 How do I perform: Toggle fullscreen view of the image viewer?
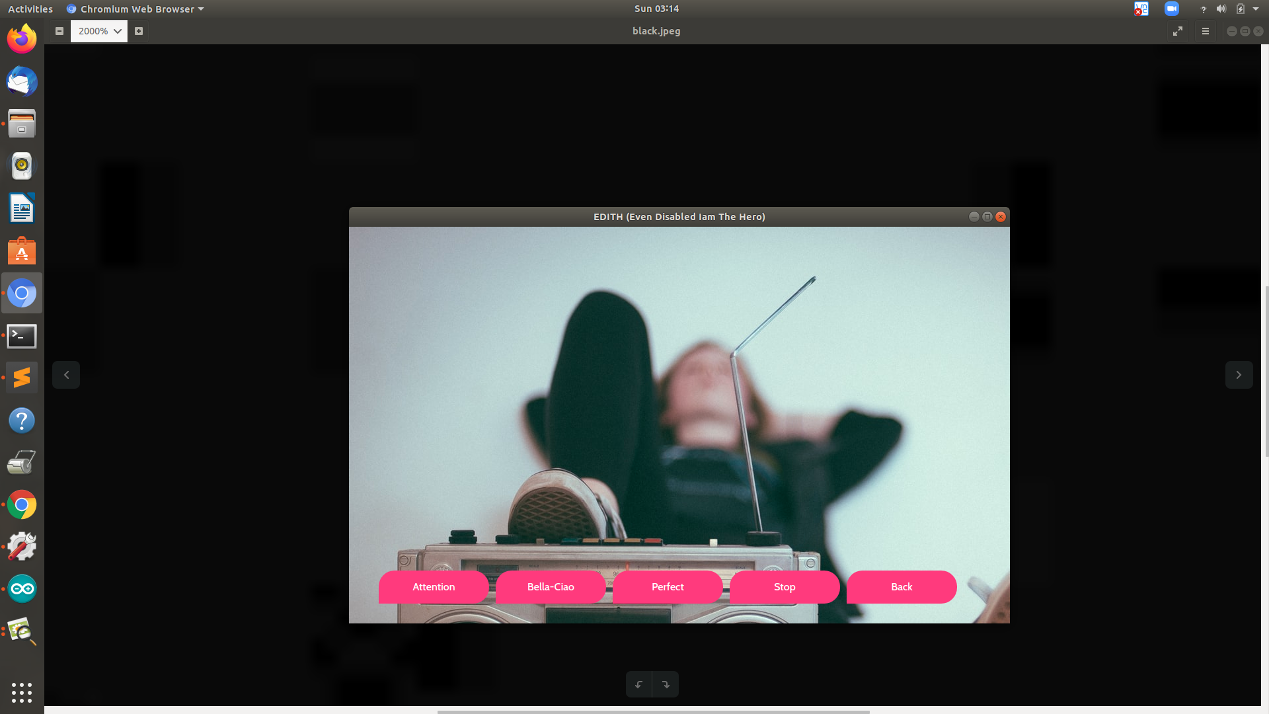point(1178,31)
